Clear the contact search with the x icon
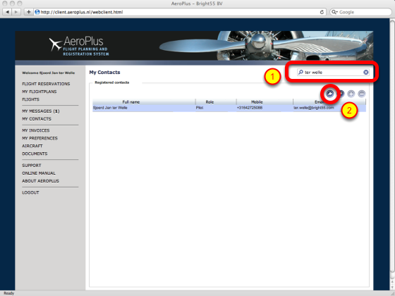Image resolution: width=395 pixels, height=296 pixels. pos(366,73)
